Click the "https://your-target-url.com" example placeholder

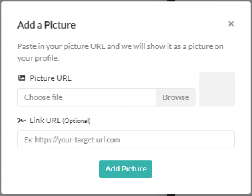coord(77,139)
